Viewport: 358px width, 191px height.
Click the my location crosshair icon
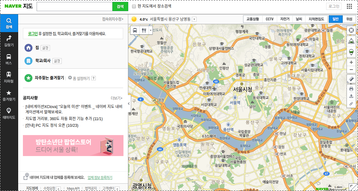tap(351, 30)
